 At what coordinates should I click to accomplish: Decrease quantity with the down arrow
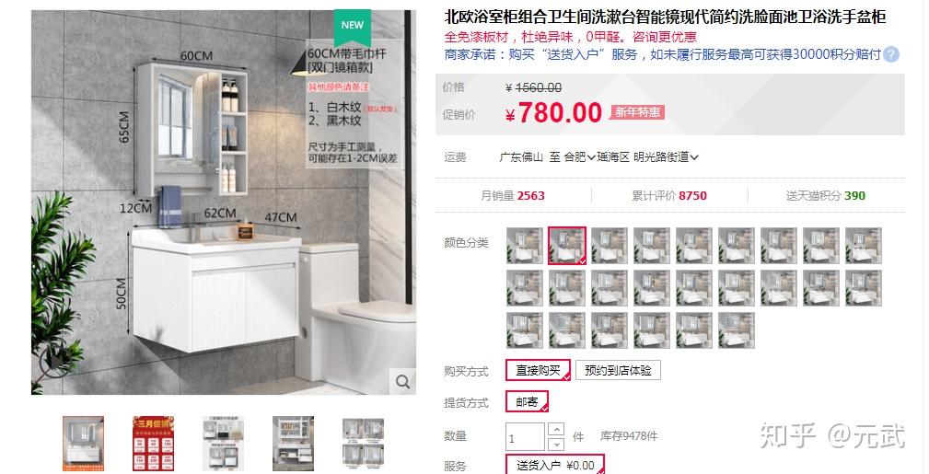(x=556, y=444)
